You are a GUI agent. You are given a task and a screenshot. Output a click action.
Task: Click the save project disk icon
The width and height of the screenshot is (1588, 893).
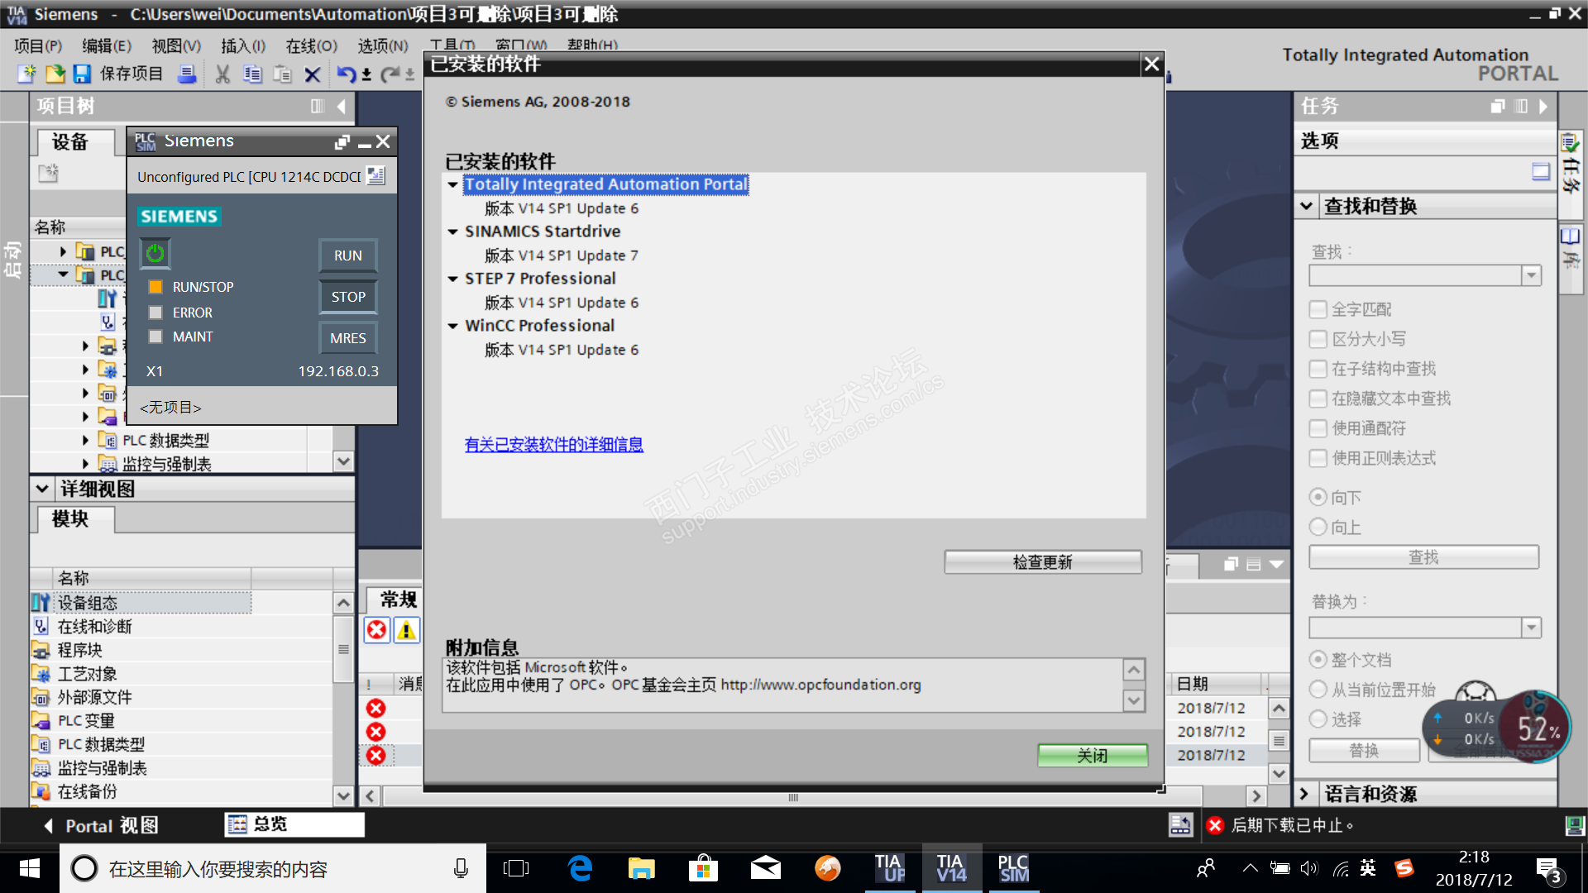[x=81, y=74]
